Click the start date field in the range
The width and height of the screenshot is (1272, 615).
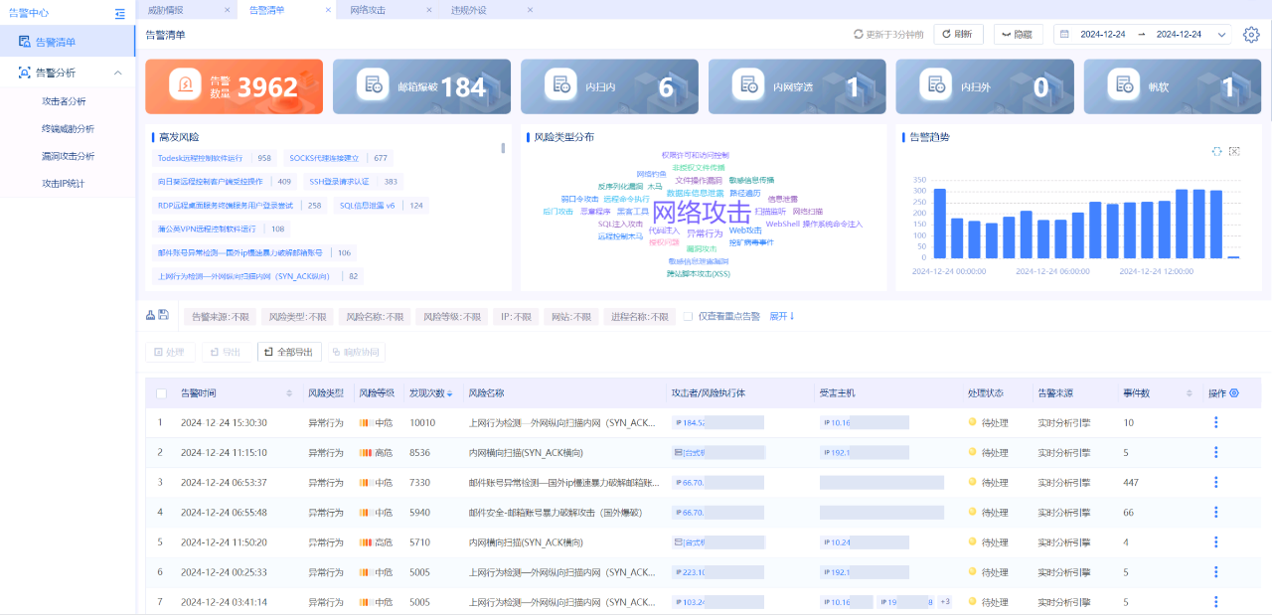tap(1103, 35)
